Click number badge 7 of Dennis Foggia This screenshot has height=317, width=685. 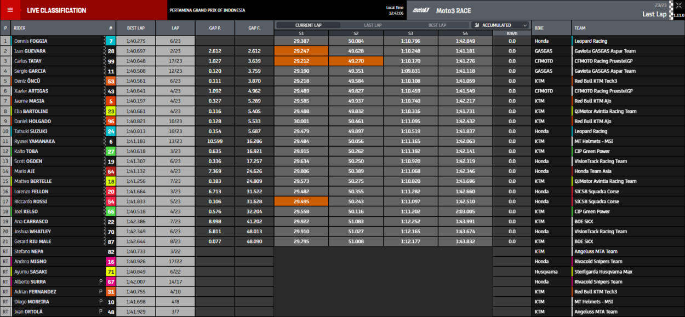coord(111,41)
